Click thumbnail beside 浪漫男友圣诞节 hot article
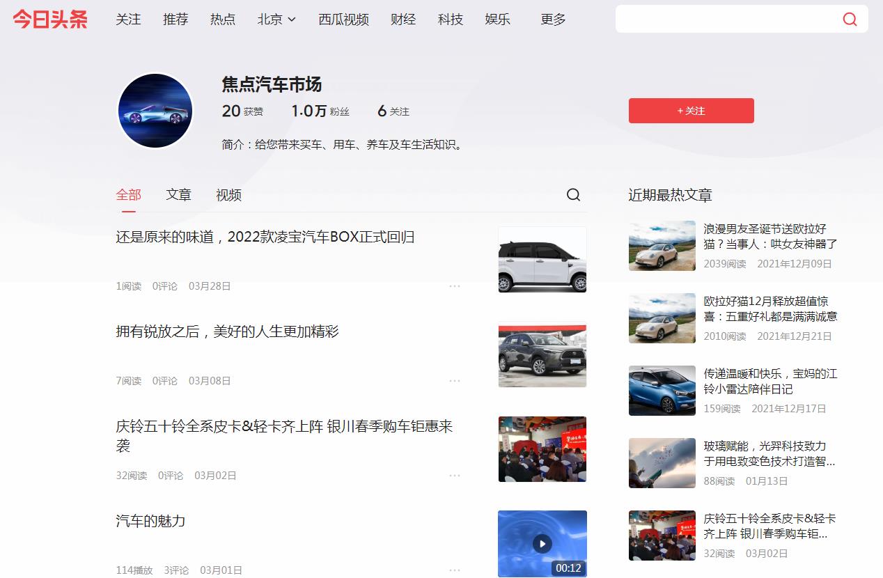The height and width of the screenshot is (578, 883). 662,246
